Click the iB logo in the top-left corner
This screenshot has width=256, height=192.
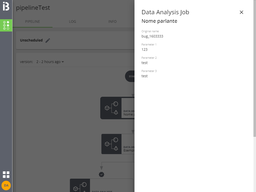click(6, 6)
